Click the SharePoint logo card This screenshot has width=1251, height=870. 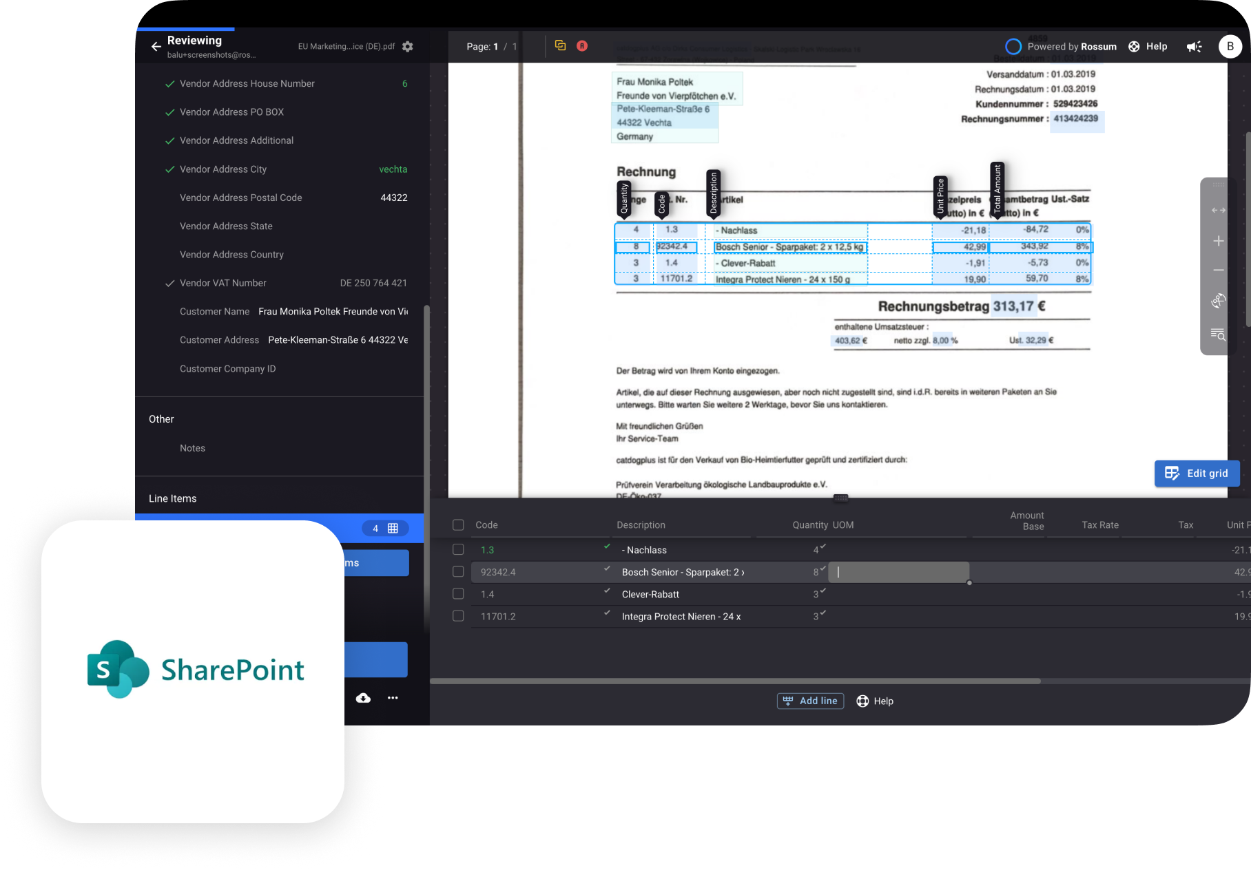pos(193,671)
